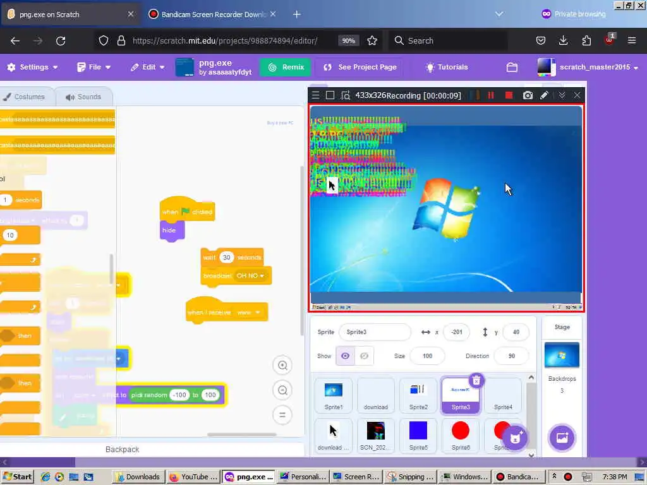Screen dimensions: 647x485
Task: Open the Firefox hamburger menu
Action: 632,40
